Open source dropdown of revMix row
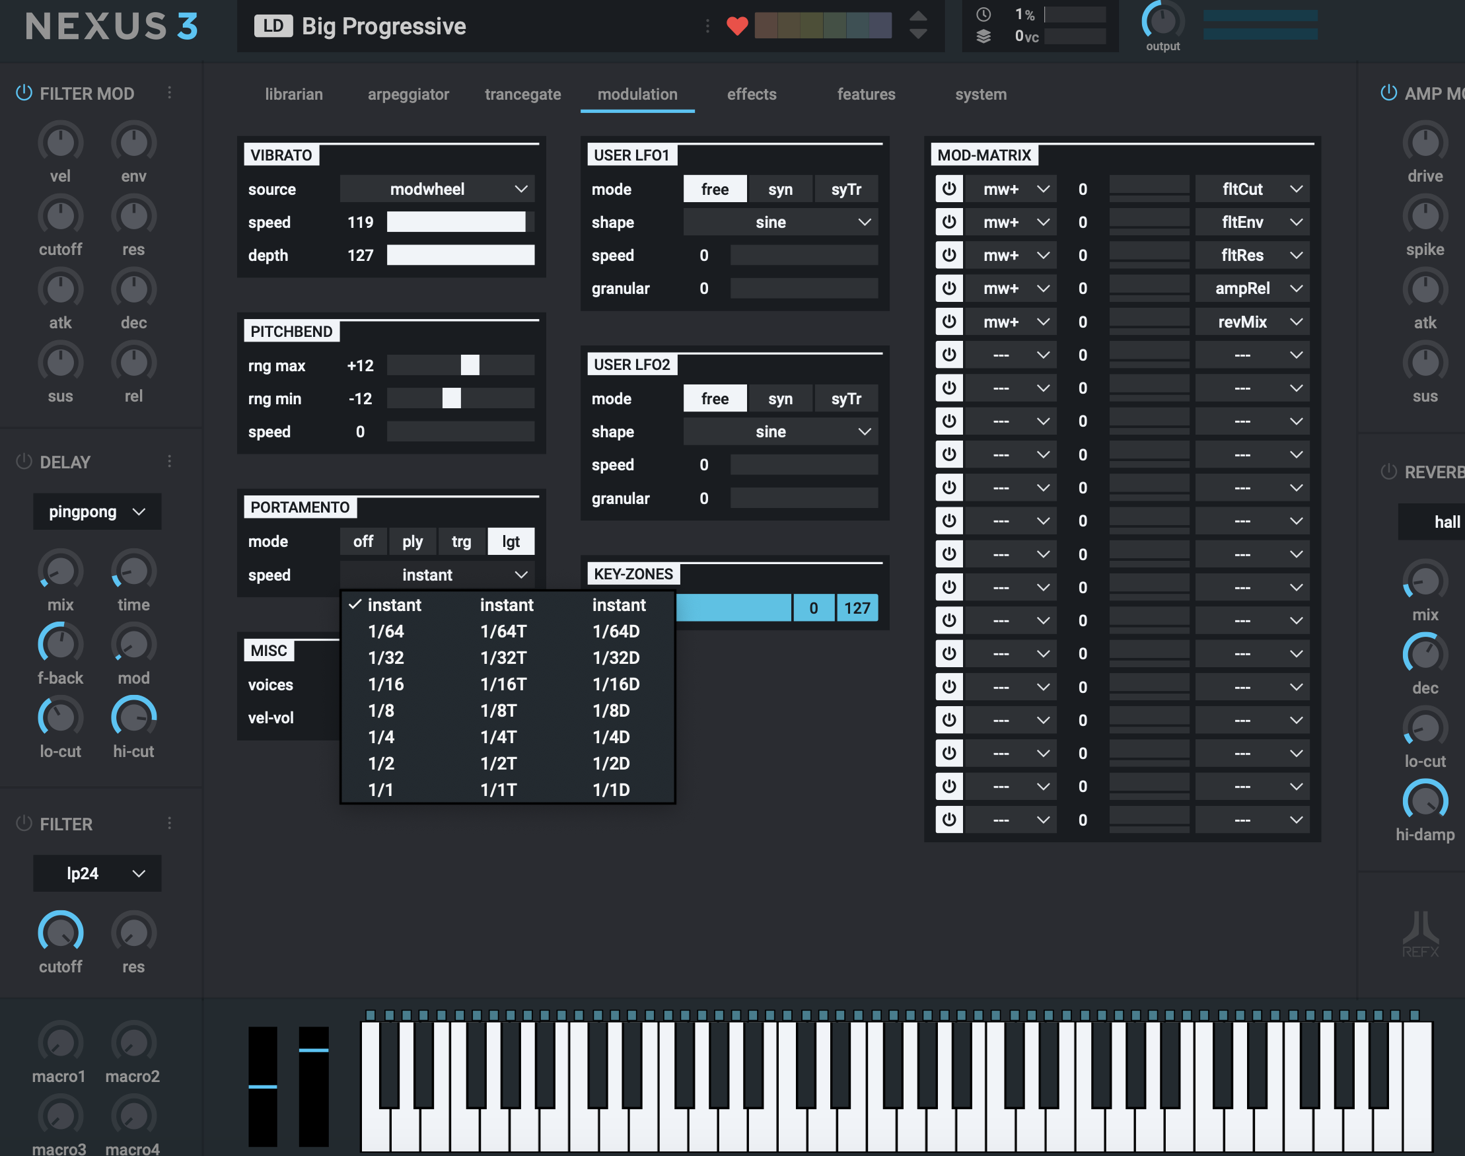The height and width of the screenshot is (1156, 1465). tap(1011, 322)
